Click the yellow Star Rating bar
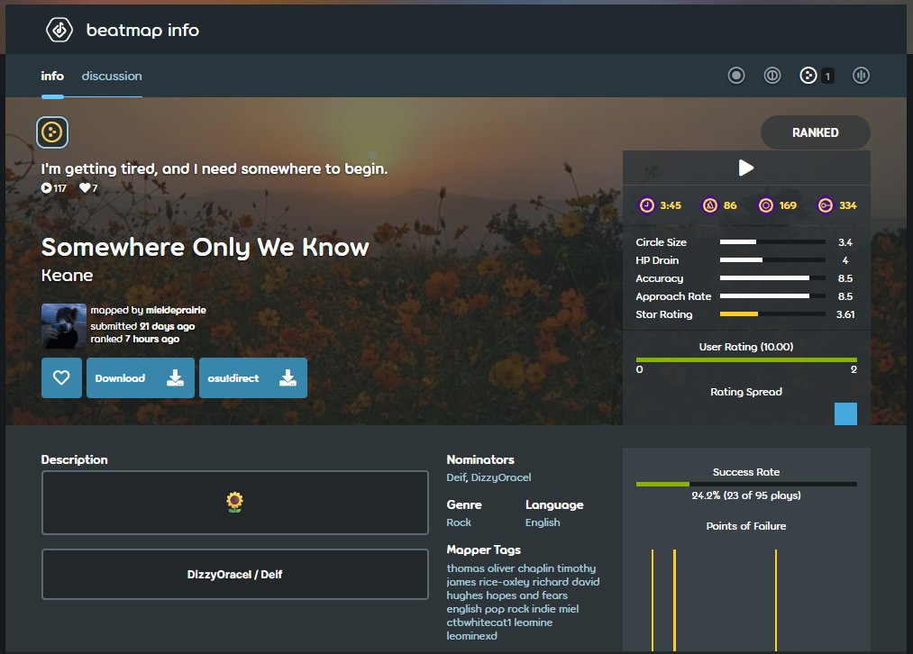 (x=772, y=314)
